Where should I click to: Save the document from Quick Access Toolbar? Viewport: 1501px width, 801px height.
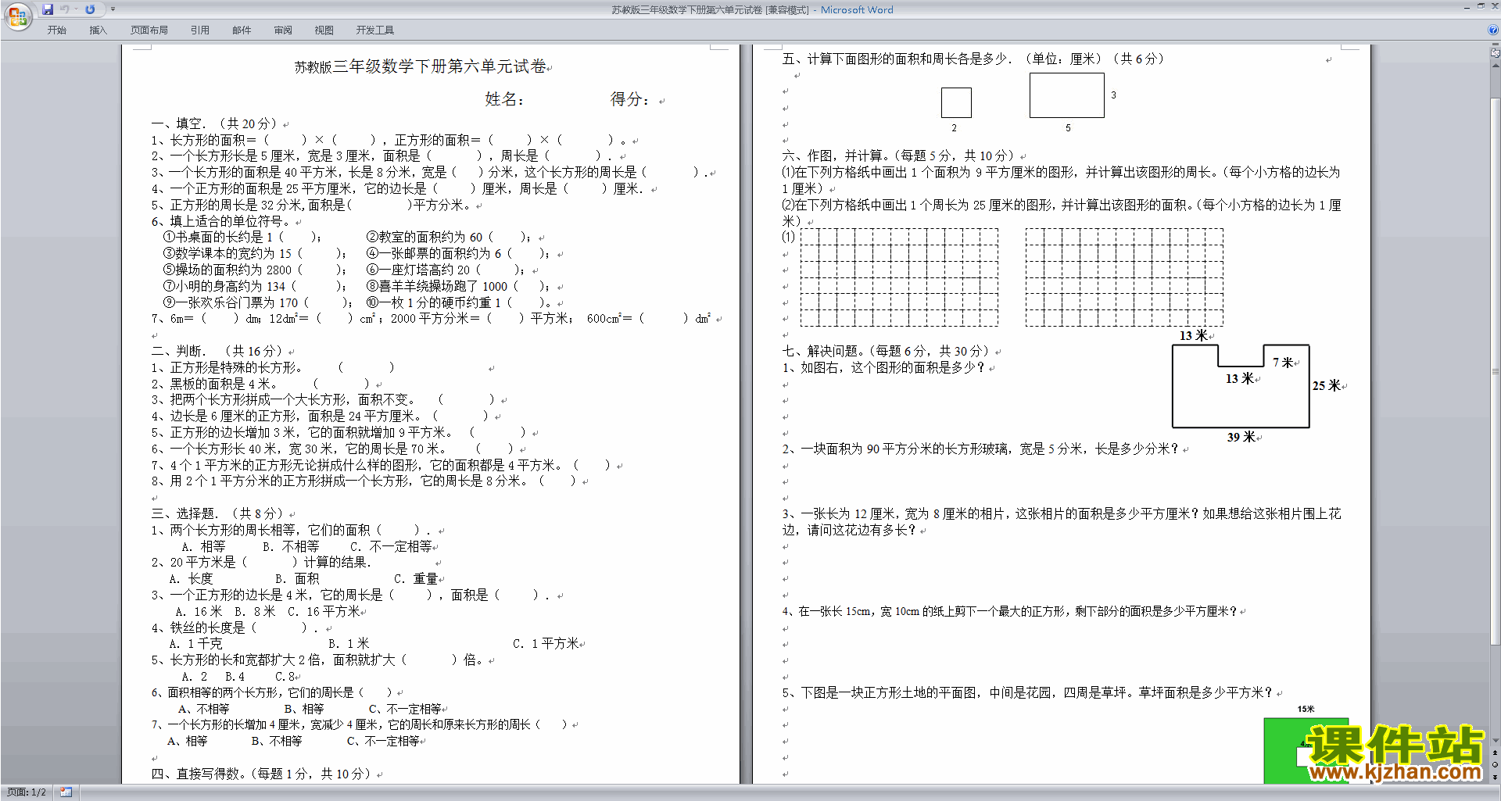[48, 9]
